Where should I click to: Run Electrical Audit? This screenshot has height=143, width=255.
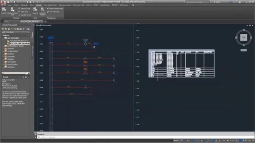(x=24, y=9)
